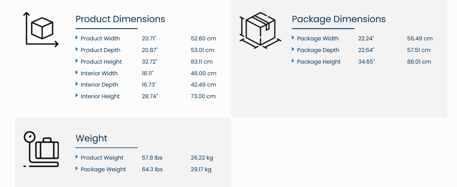Click the arrow bullet beside Product Width

(77, 38)
